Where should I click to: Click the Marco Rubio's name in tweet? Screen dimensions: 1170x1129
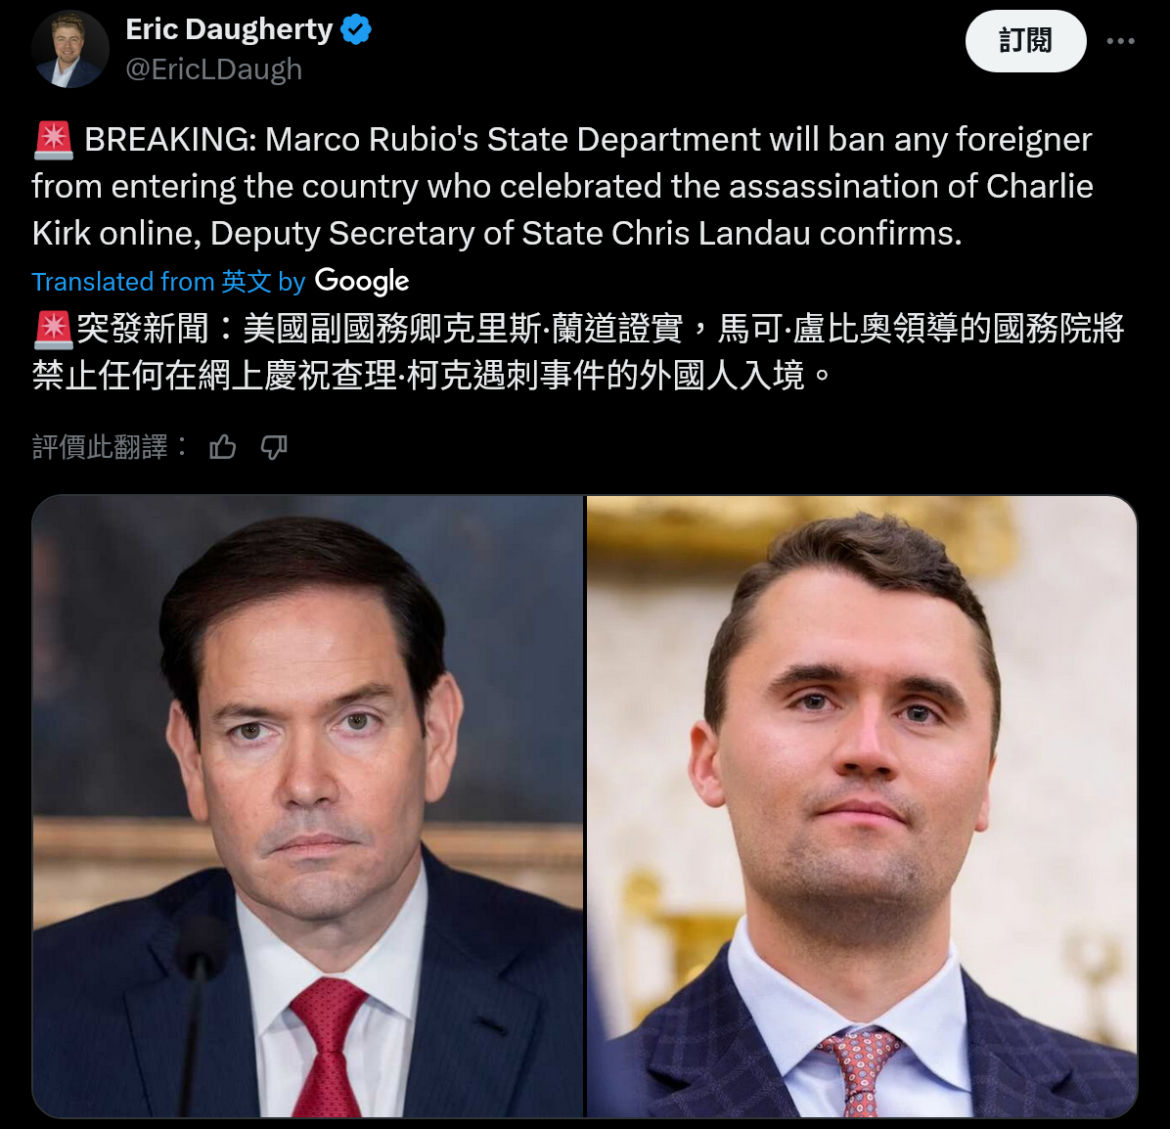point(372,140)
